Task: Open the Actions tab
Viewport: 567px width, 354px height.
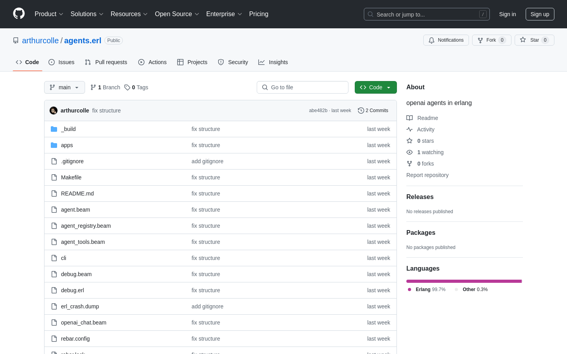Action: [152, 62]
